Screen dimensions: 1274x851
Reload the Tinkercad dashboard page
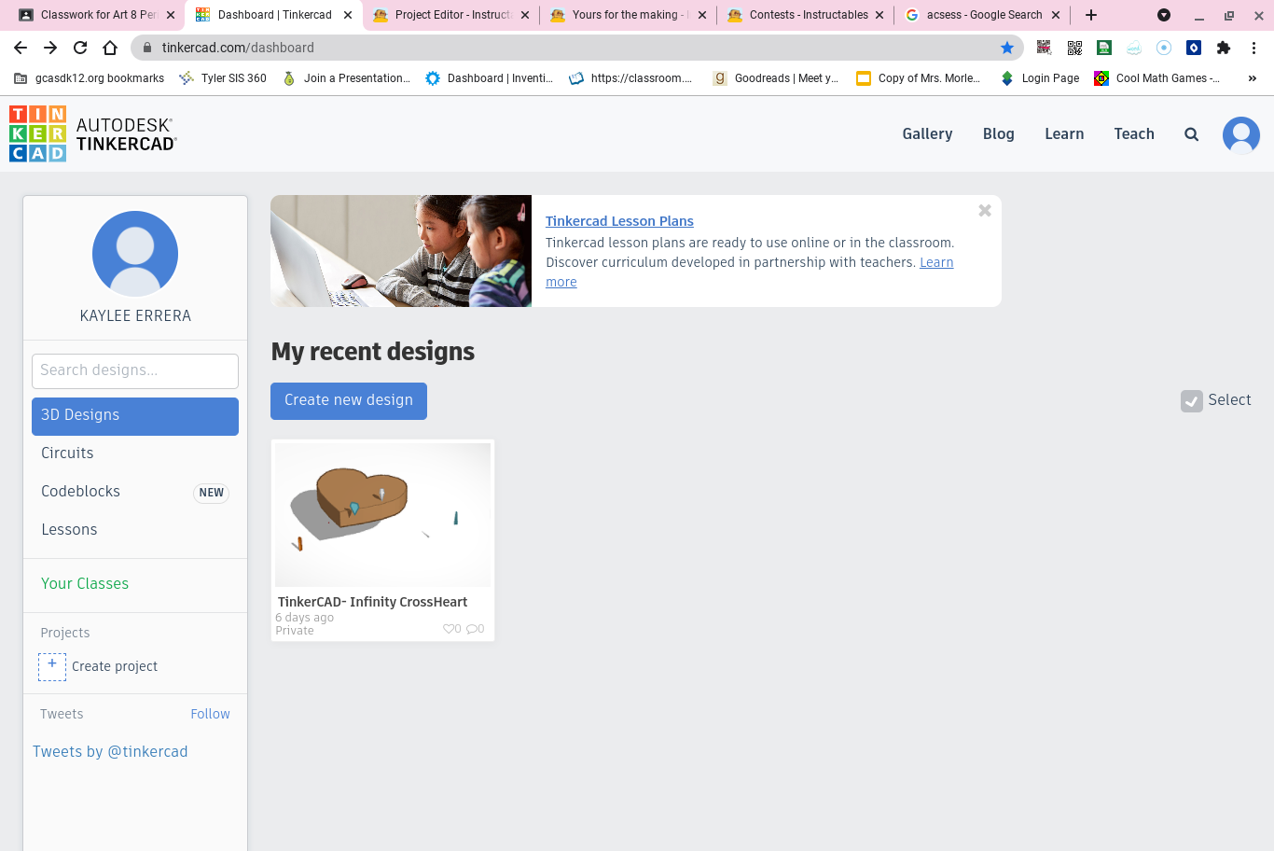(80, 48)
